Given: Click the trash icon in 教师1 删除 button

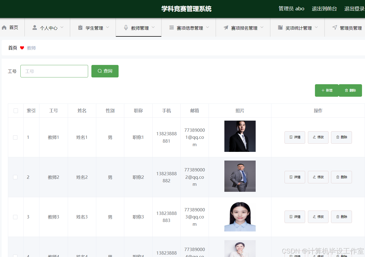Looking at the screenshot, I should tap(338, 137).
